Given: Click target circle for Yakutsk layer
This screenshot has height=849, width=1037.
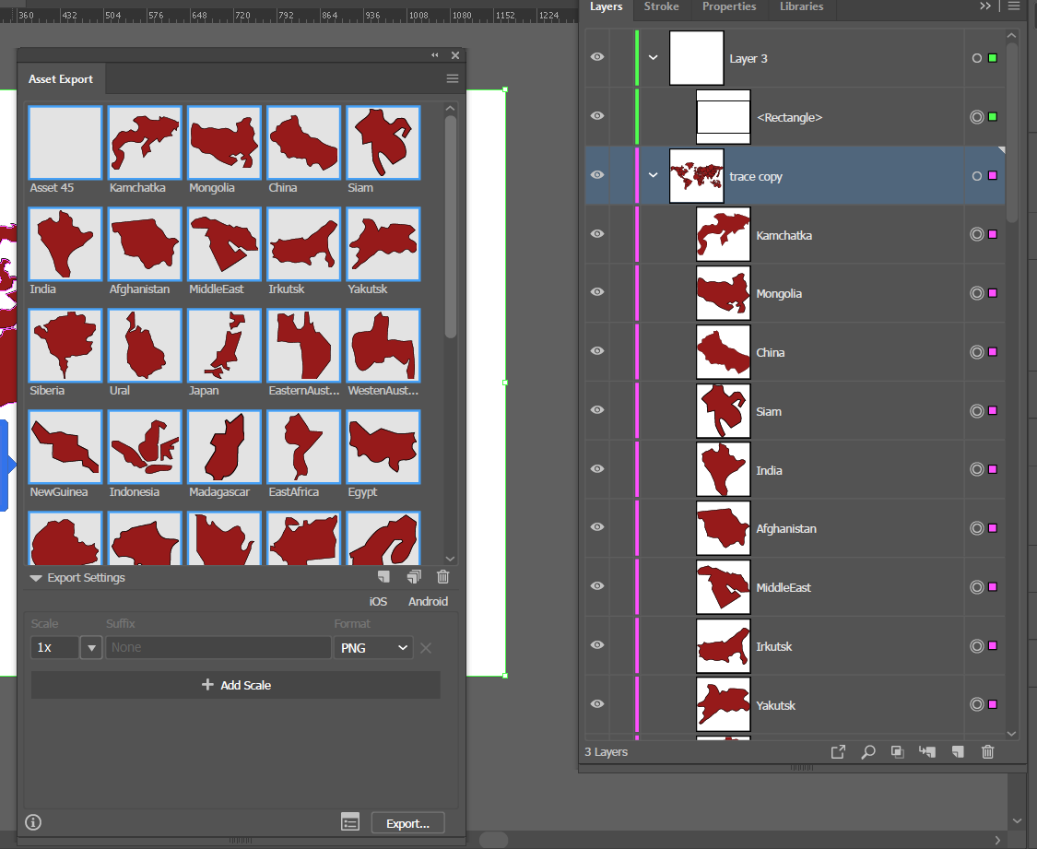Looking at the screenshot, I should pyautogui.click(x=977, y=704).
